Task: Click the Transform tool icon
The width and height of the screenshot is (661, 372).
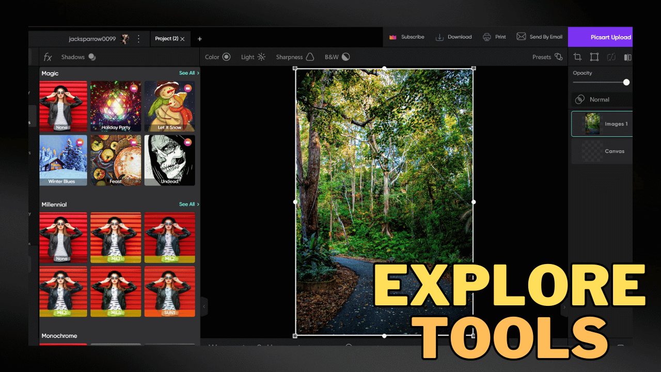Action: [594, 57]
